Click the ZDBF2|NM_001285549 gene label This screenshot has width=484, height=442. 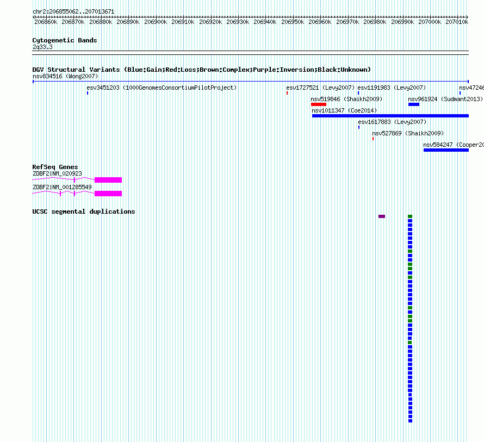[x=62, y=187]
